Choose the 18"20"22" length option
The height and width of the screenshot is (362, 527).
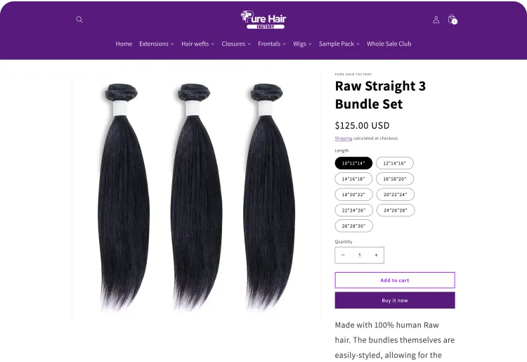pos(353,195)
